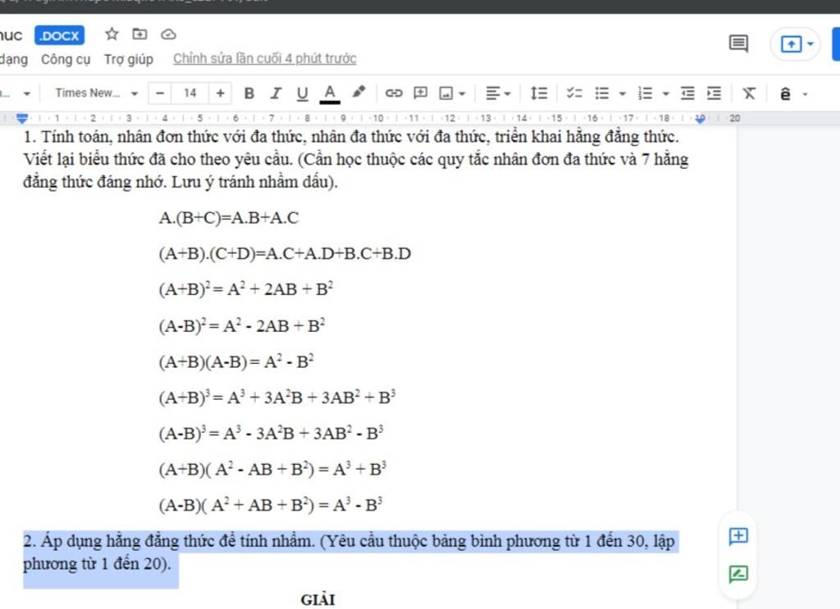
Task: Click the line starting '2. Áp dụng hằng đẳng thức'
Action: [349, 541]
